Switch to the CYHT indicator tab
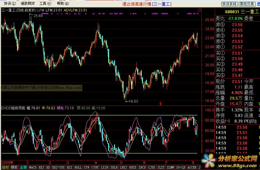 click(95, 167)
